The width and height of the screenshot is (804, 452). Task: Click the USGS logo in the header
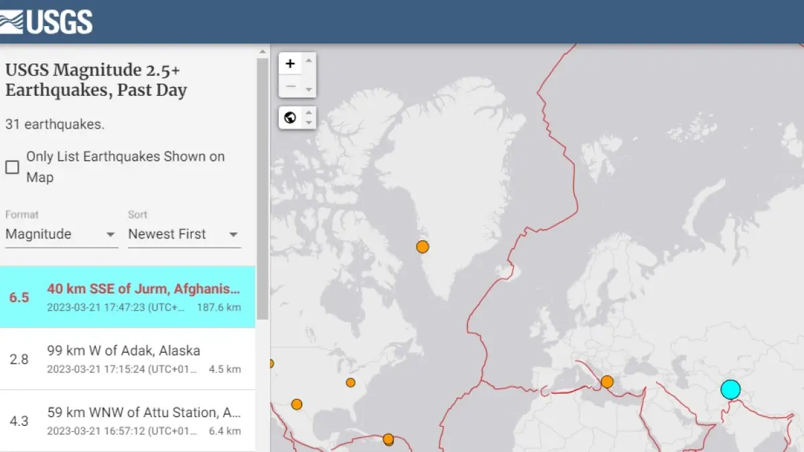click(x=46, y=22)
